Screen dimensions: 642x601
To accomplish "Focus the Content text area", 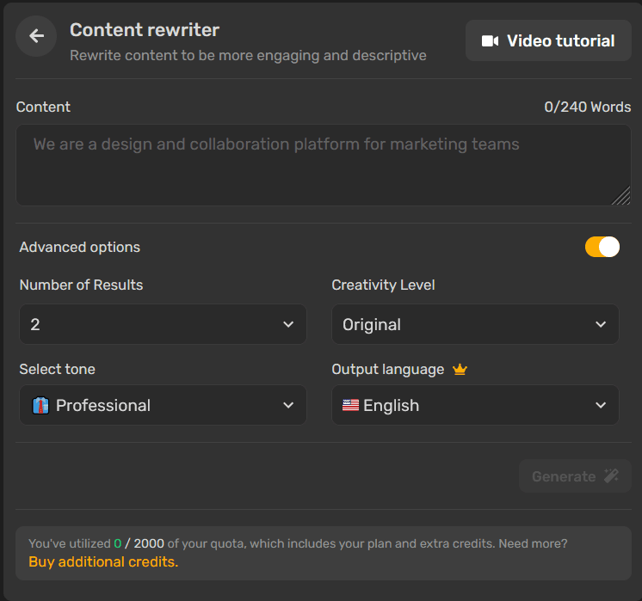I will tap(323, 165).
